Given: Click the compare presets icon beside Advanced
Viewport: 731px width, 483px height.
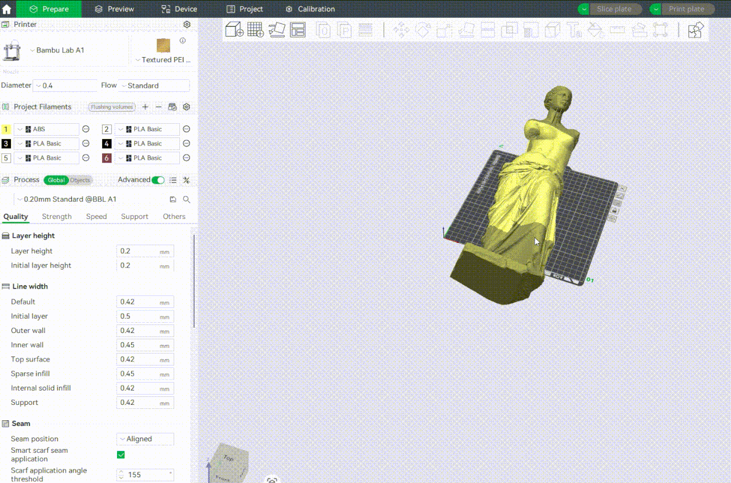Looking at the screenshot, I should click(x=186, y=180).
